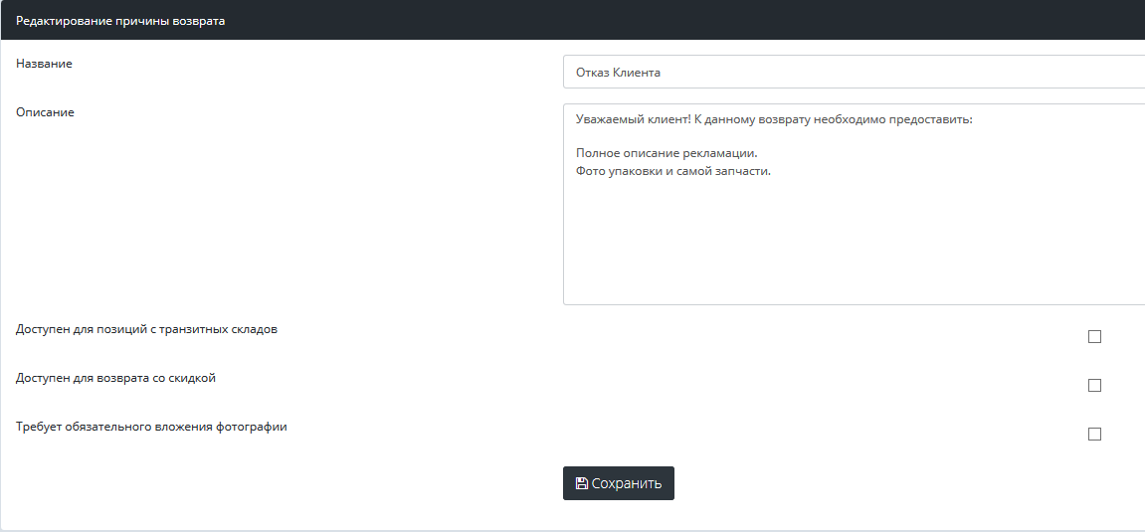Place cursor in 'Фото упаковки и самой запчасти.' line
The width and height of the screenshot is (1145, 532).
pos(673,171)
